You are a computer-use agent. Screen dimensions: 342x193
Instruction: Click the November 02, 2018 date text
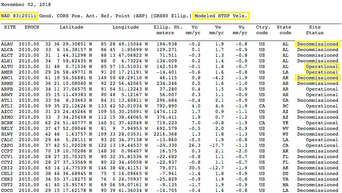tap(26, 5)
